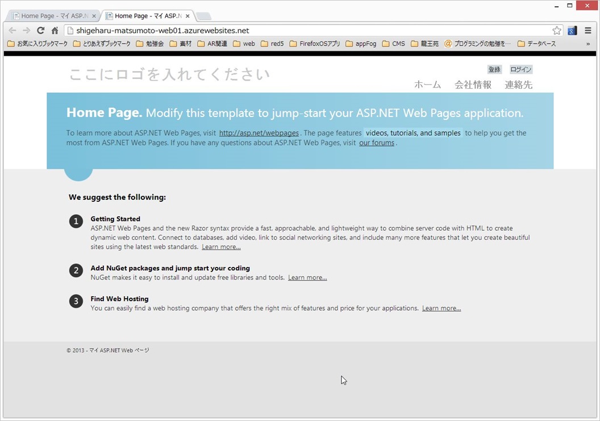Open the 素材 bookmark folder
The height and width of the screenshot is (421, 600).
[181, 44]
